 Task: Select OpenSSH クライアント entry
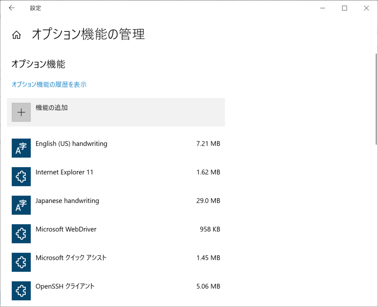116,291
